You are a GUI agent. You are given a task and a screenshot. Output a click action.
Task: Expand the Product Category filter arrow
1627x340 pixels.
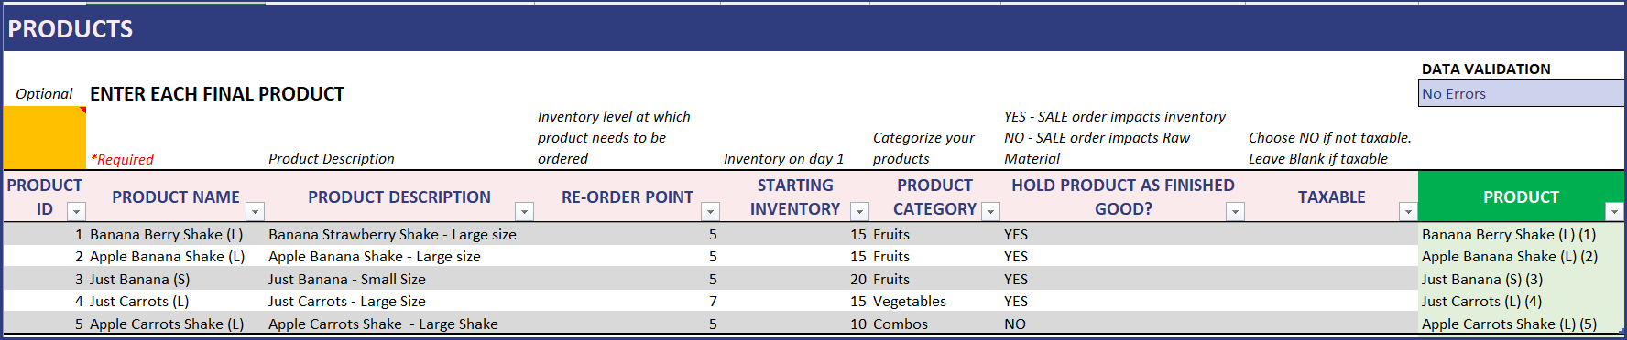(990, 212)
